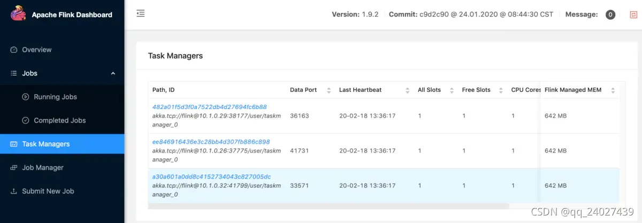Click the Jobs list icon
Image resolution: width=642 pixels, height=223 pixels.
(x=14, y=73)
